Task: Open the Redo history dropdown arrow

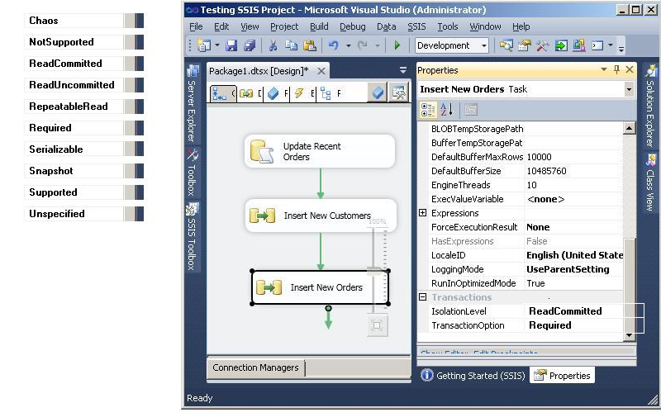Action: (378, 45)
